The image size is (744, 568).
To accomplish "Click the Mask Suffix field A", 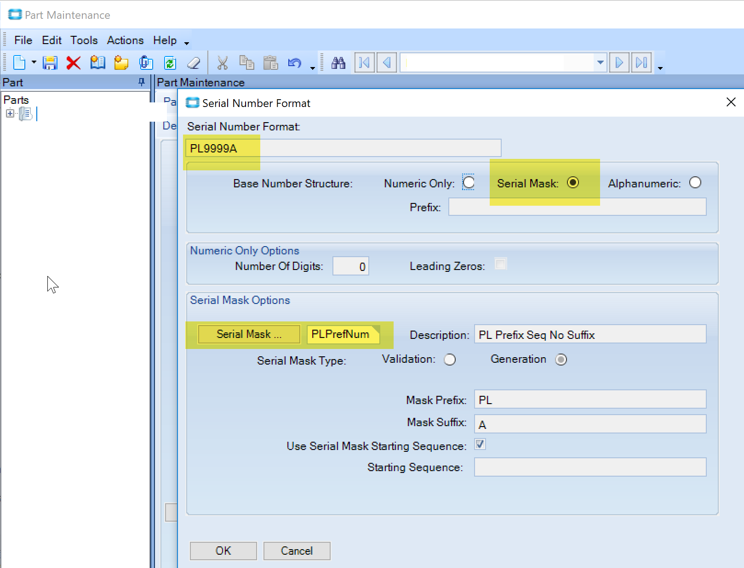I will pos(590,424).
